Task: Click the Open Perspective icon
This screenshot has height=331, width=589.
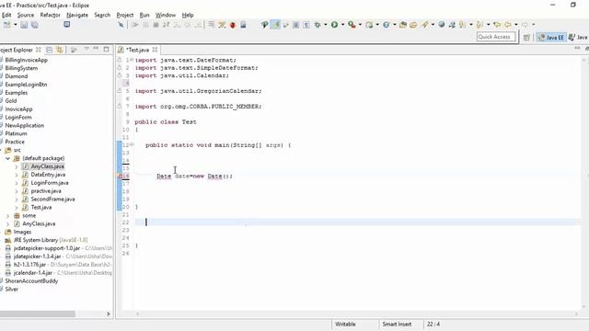Action: click(526, 37)
